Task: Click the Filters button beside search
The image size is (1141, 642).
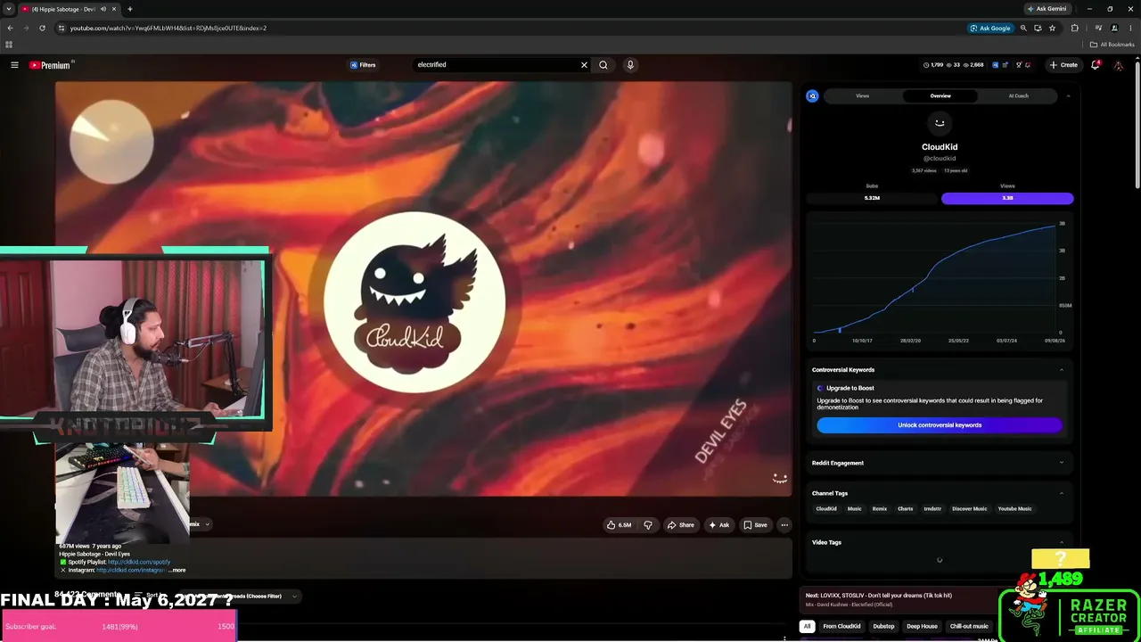Action: point(363,65)
